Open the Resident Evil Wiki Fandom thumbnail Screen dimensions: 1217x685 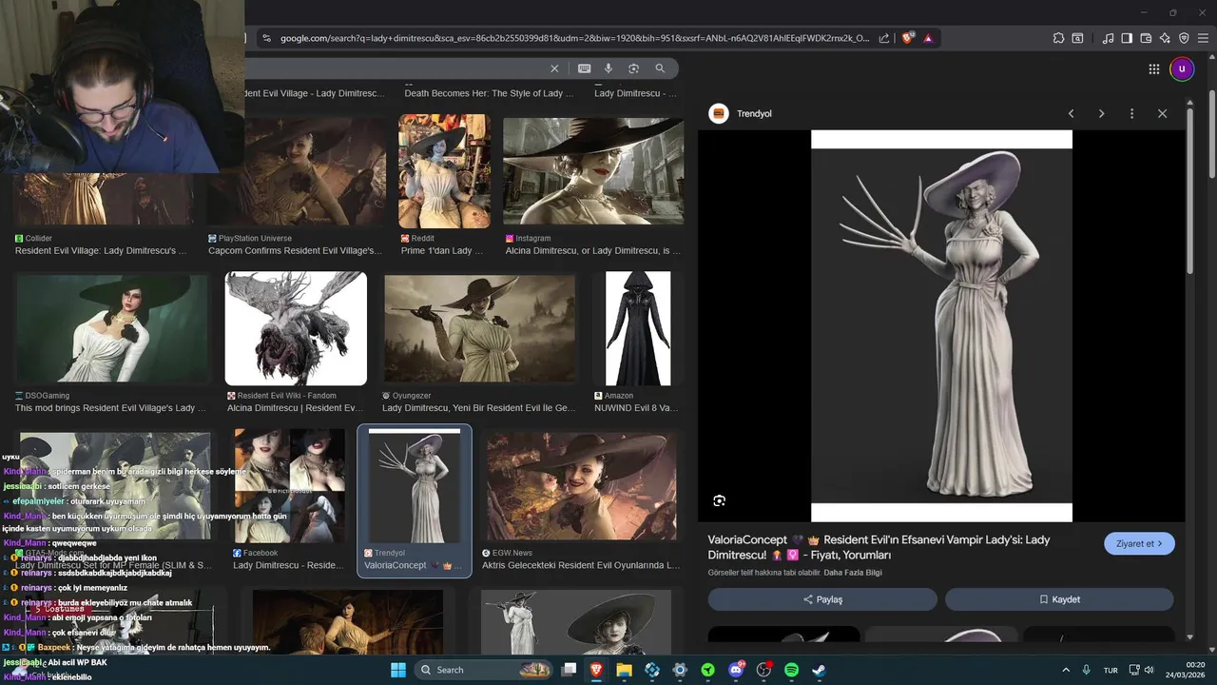coord(296,328)
